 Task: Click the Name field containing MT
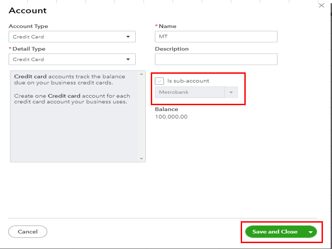tap(216, 37)
